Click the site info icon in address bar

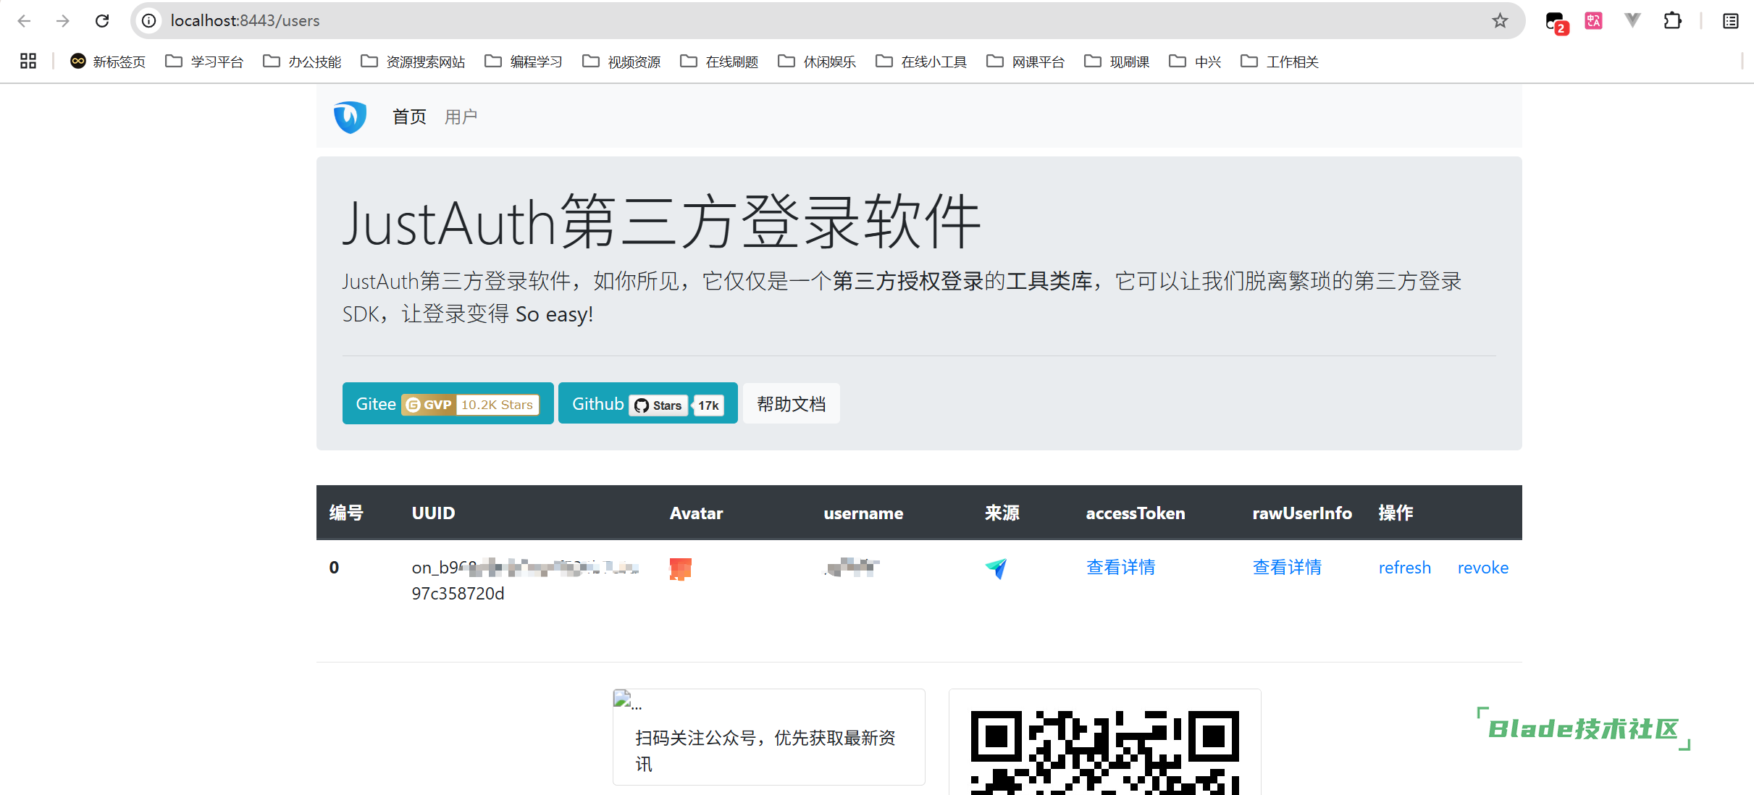tap(148, 21)
